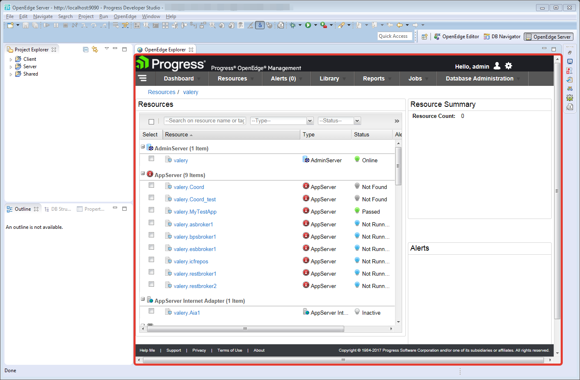Check the select-all checkbox in filter bar

pyautogui.click(x=151, y=122)
